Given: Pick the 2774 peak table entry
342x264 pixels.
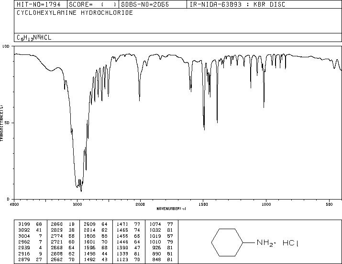Looking at the screenshot, I should tap(63, 236).
